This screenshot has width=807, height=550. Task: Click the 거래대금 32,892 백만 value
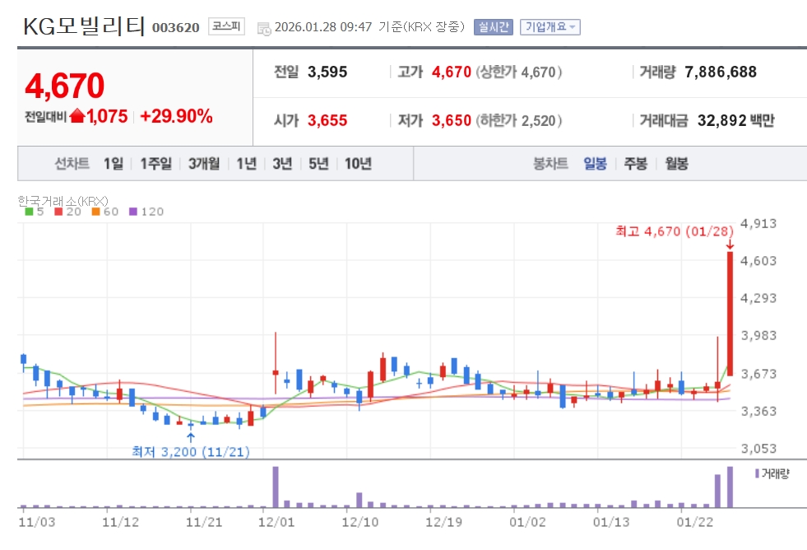736,120
